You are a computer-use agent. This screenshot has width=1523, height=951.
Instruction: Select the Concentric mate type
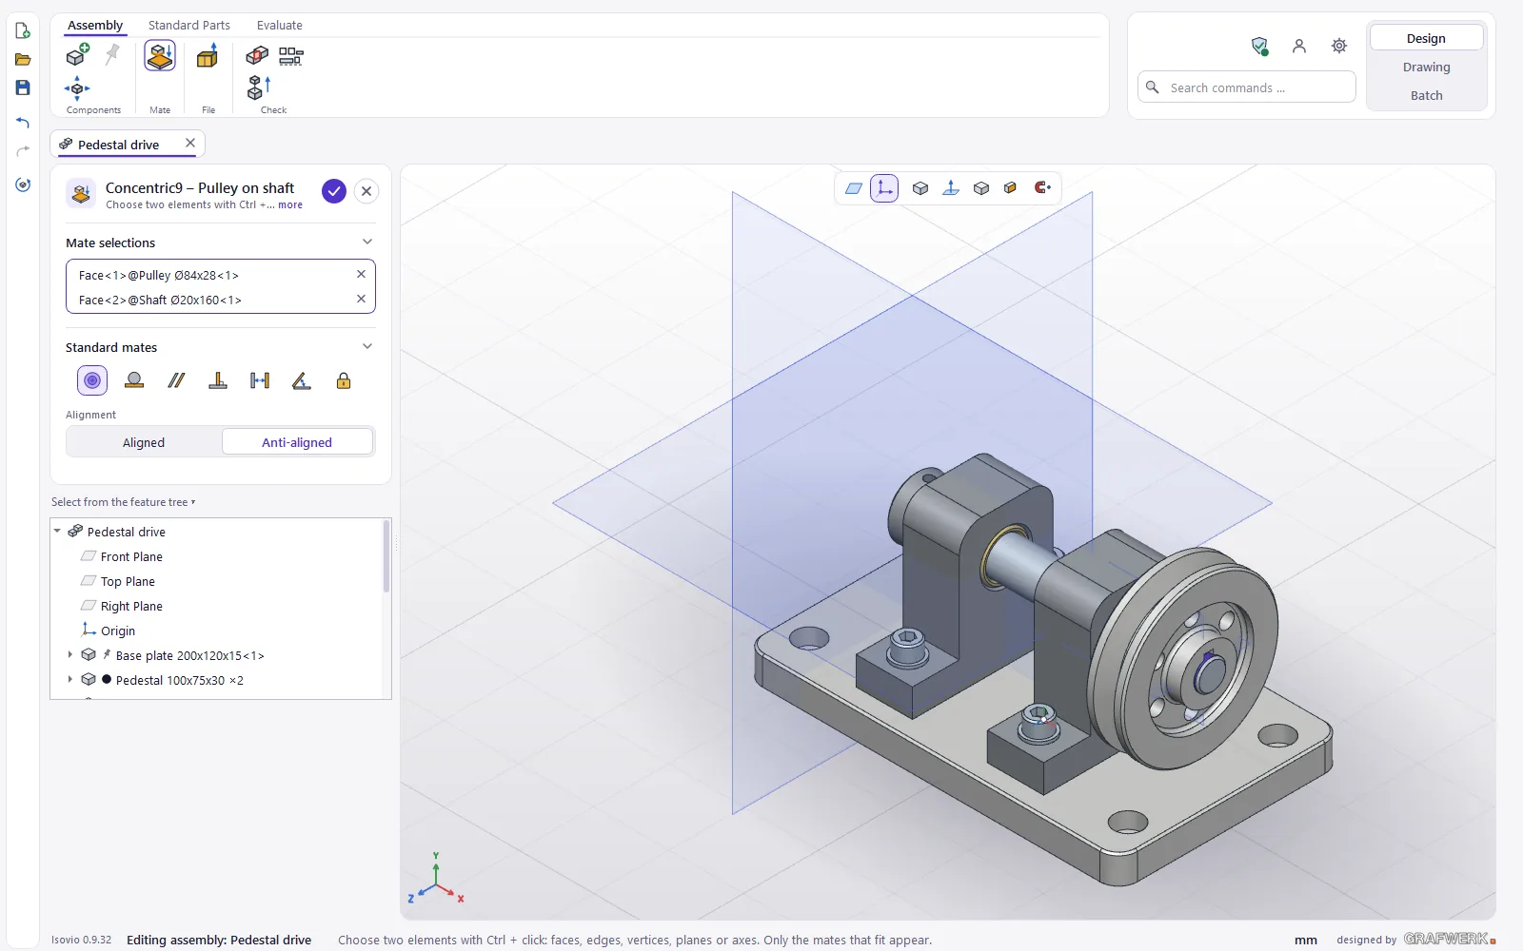pos(92,380)
